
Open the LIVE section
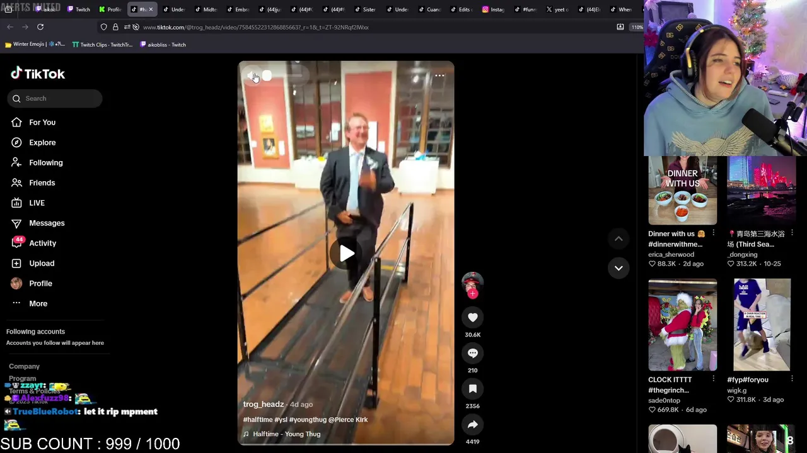tap(28, 203)
